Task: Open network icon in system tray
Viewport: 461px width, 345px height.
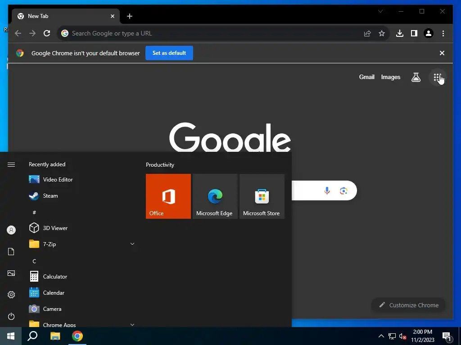Action: point(392,336)
